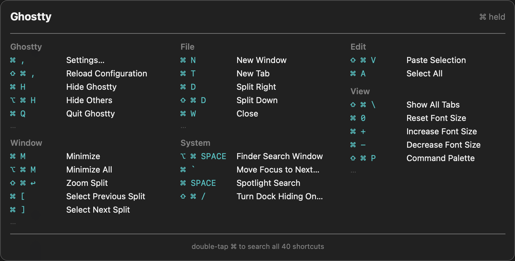Click the large Ghostty app title
Screen dimensions: 515x261
(31, 17)
